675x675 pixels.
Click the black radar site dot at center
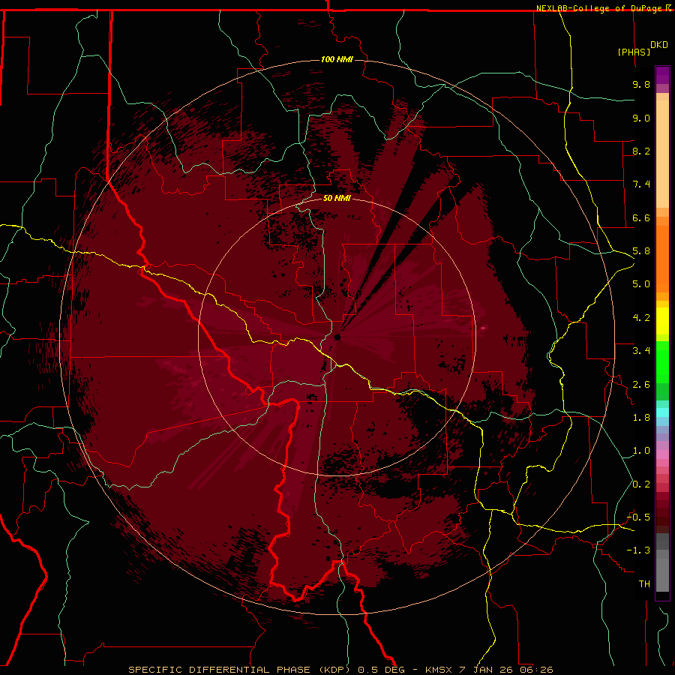coord(337,337)
